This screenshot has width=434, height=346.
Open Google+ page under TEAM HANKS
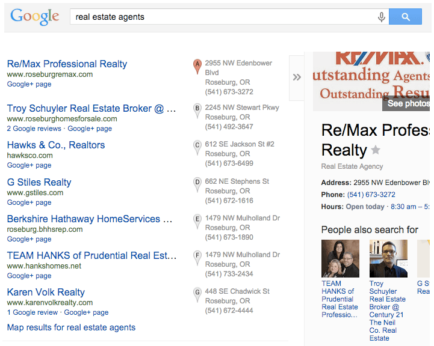[x=29, y=276]
